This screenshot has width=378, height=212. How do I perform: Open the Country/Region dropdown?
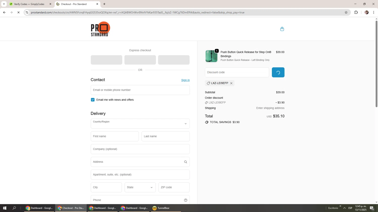click(x=140, y=124)
